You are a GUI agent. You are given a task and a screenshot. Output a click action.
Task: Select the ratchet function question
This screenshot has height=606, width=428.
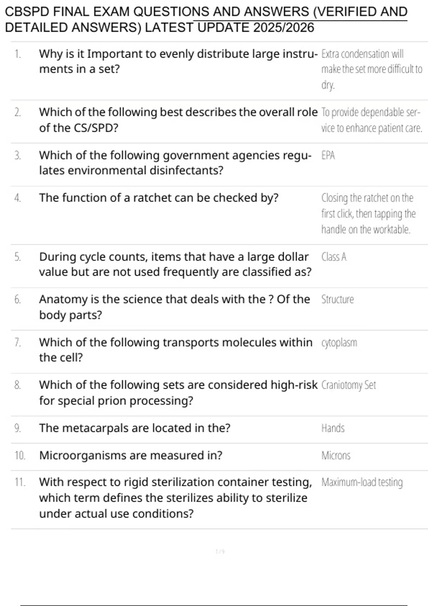(x=159, y=197)
